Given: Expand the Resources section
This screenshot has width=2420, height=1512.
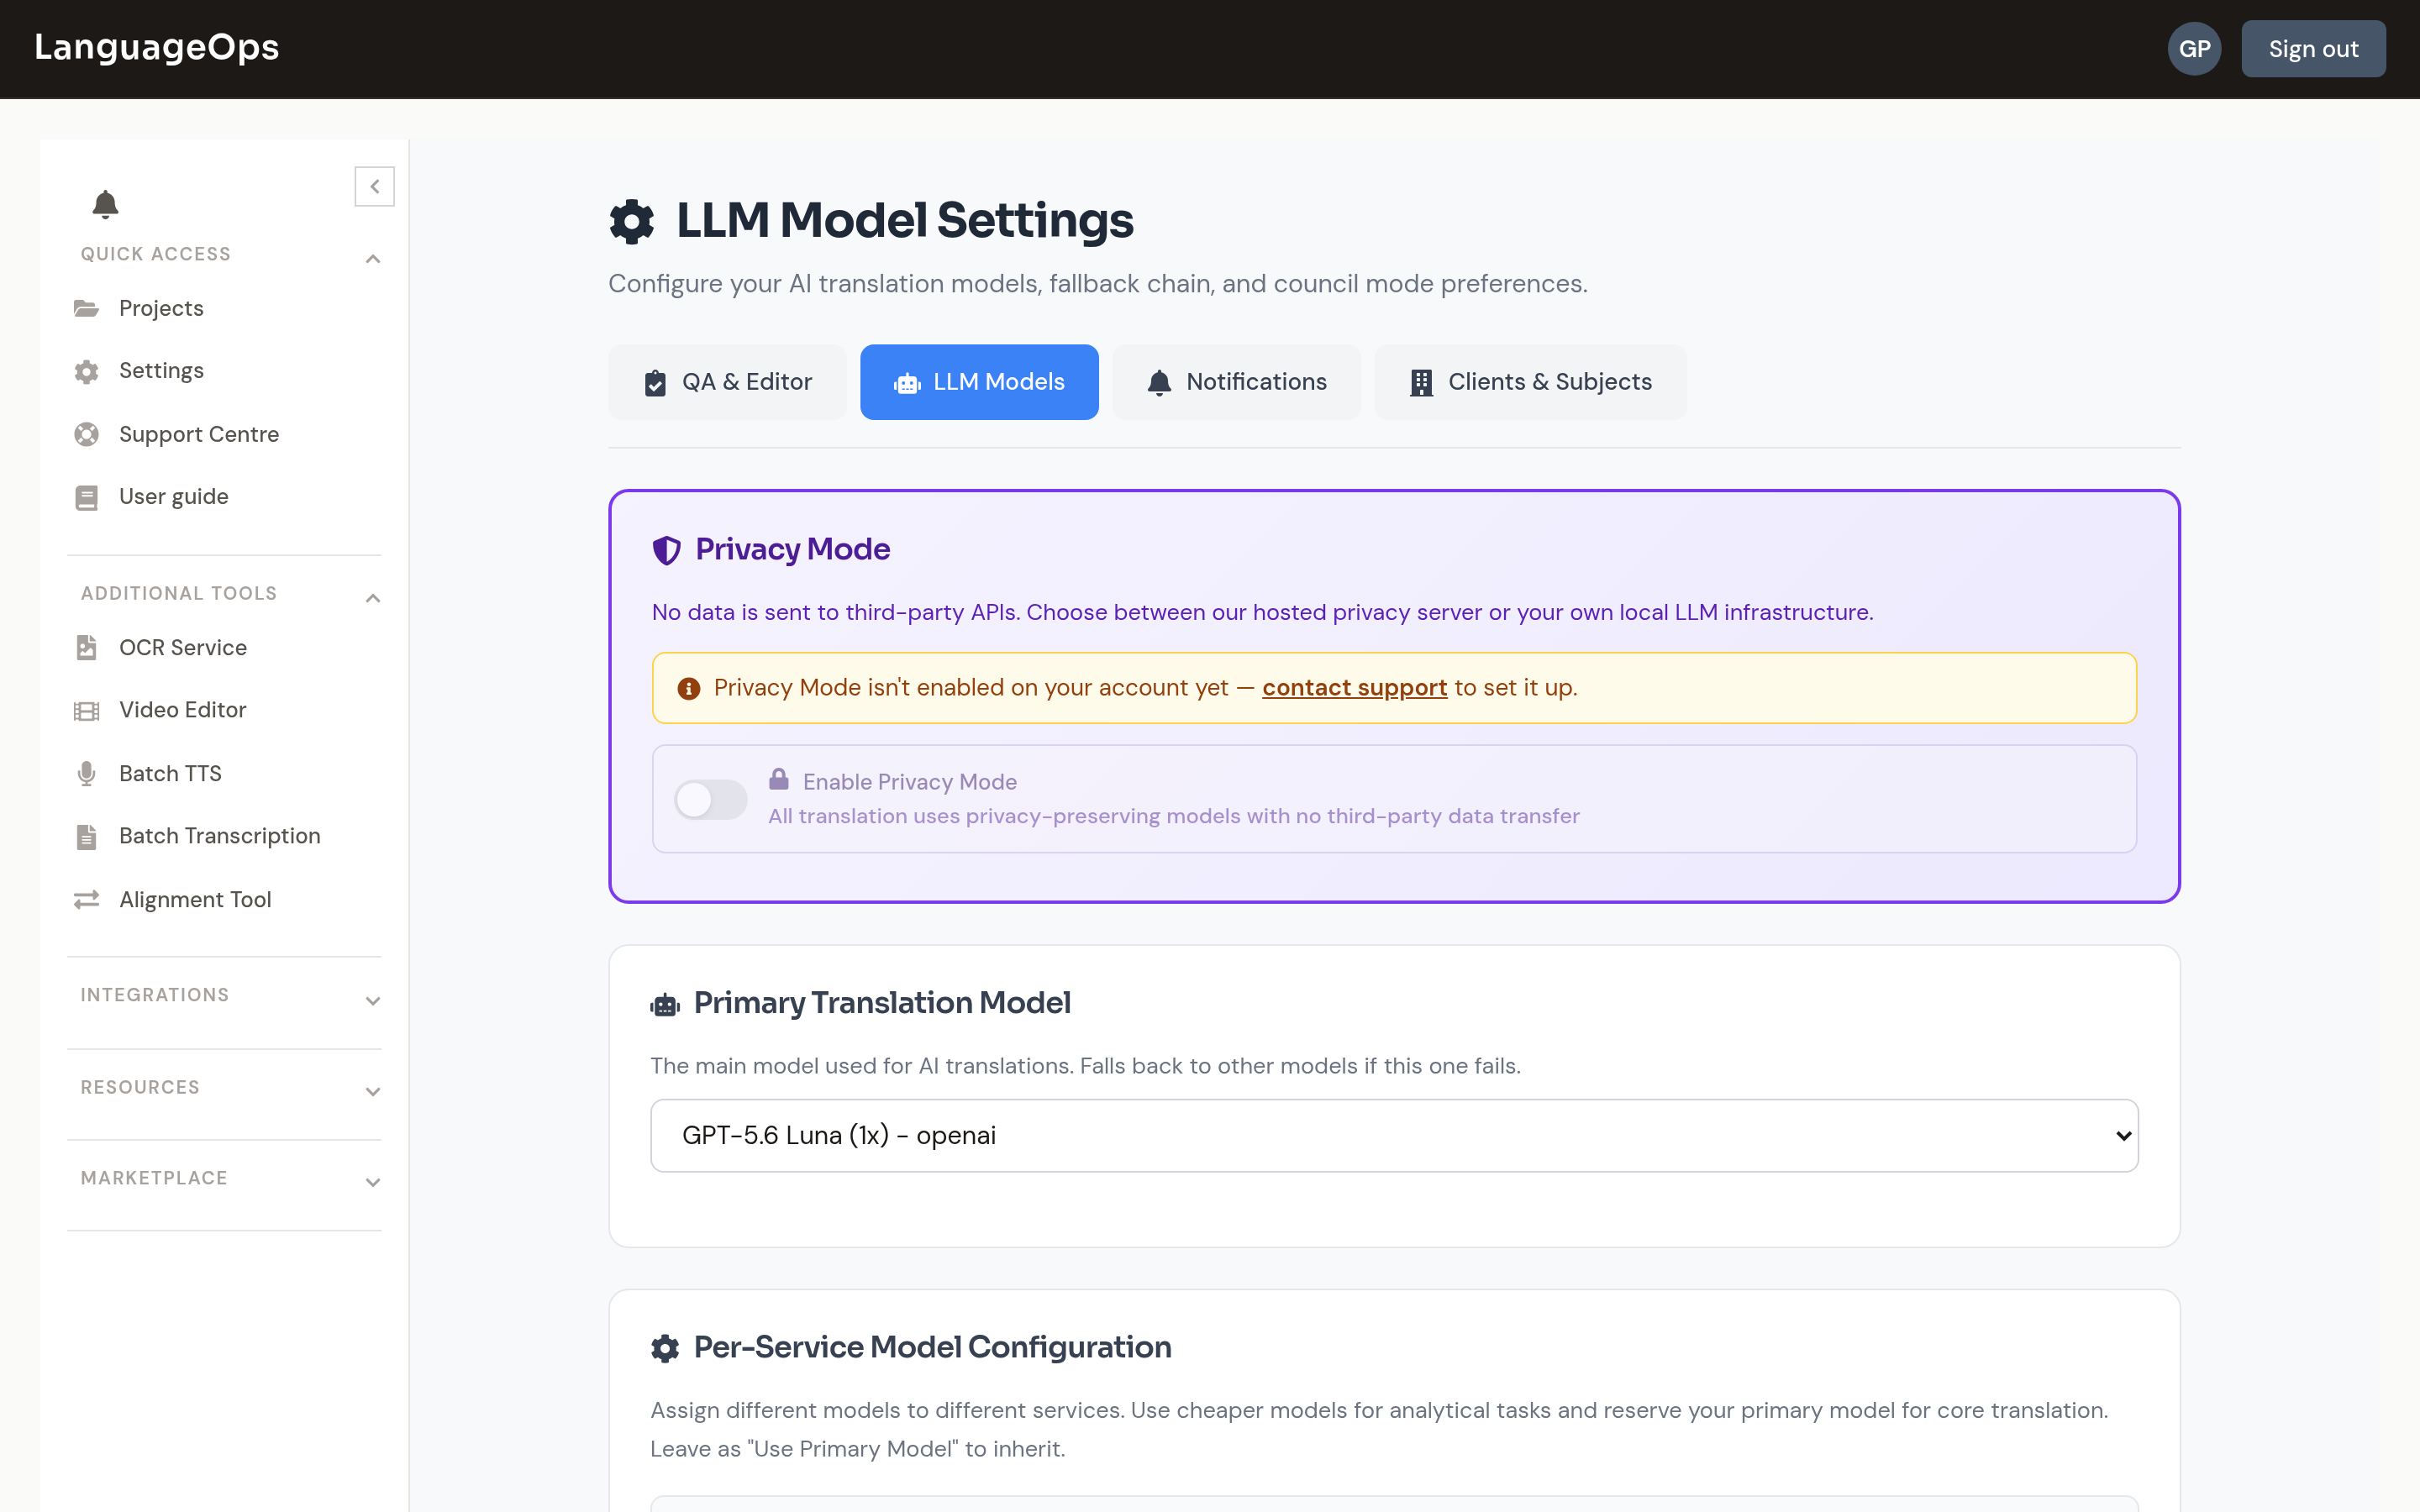Looking at the screenshot, I should (x=373, y=1092).
